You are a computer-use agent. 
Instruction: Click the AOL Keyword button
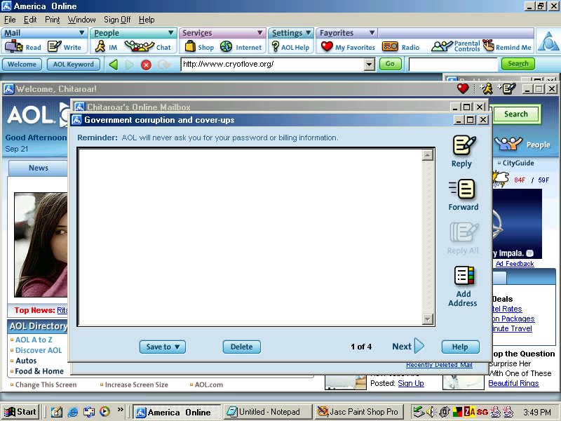pos(74,65)
